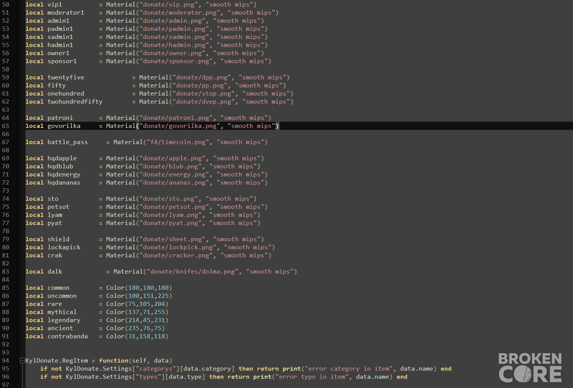The image size is (573, 388).
Task: Click the variable name 'govorilka'
Action: pos(64,126)
